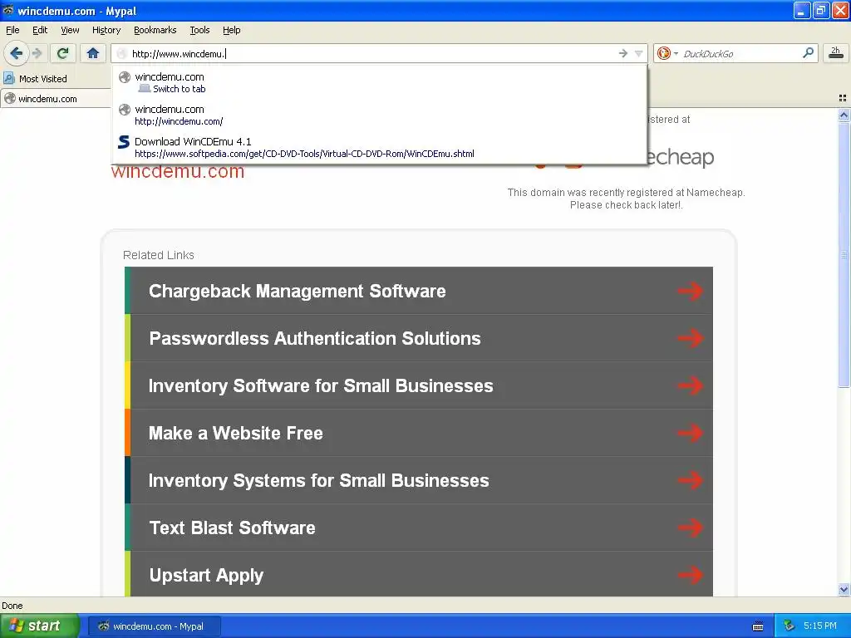The image size is (851, 638).
Task: Click red arrow on Text Blast Software row
Action: tap(690, 527)
